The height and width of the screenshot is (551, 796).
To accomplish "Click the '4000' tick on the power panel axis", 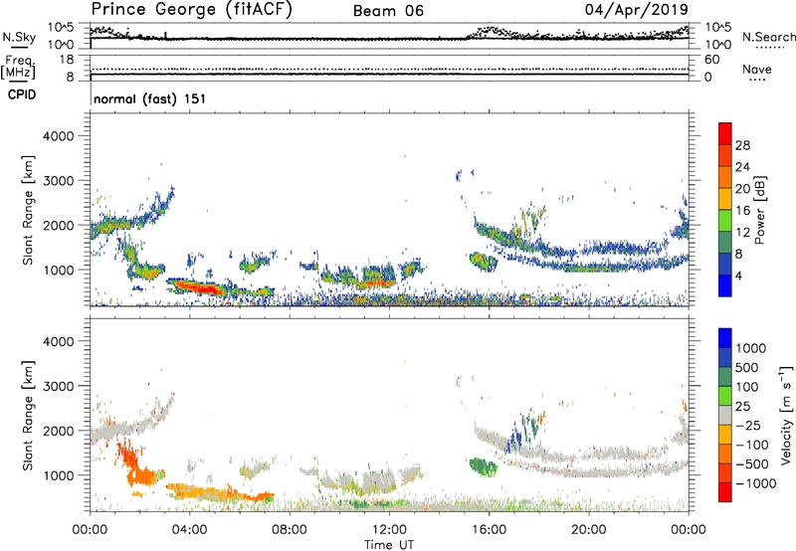I will tap(58, 136).
